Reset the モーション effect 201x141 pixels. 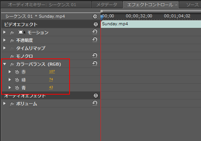pyautogui.click(x=95, y=32)
